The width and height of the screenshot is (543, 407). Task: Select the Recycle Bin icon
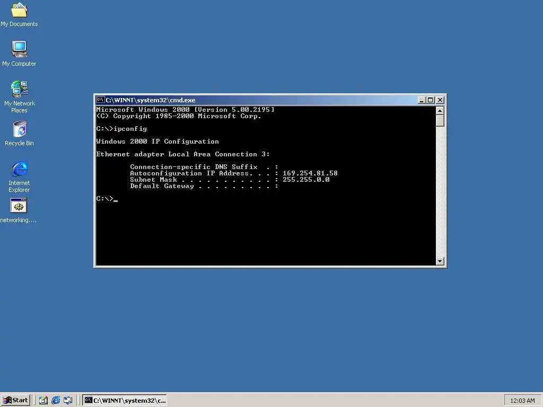[x=20, y=133]
